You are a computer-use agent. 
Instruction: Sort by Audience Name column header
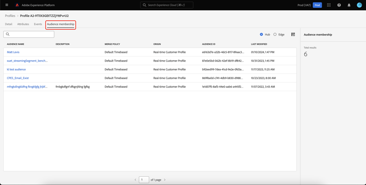16,44
